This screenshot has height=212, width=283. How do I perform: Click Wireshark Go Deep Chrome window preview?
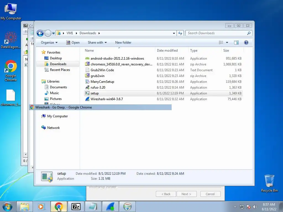tap(100, 107)
